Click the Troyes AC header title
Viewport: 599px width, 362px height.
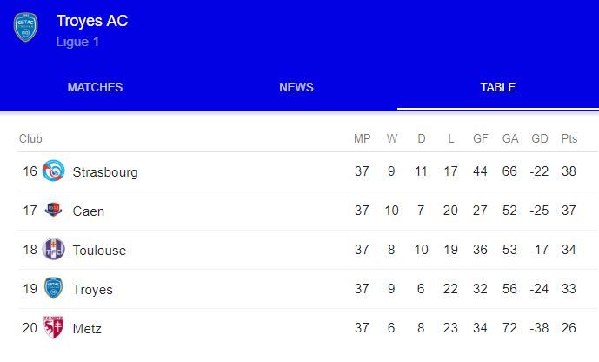pyautogui.click(x=91, y=21)
